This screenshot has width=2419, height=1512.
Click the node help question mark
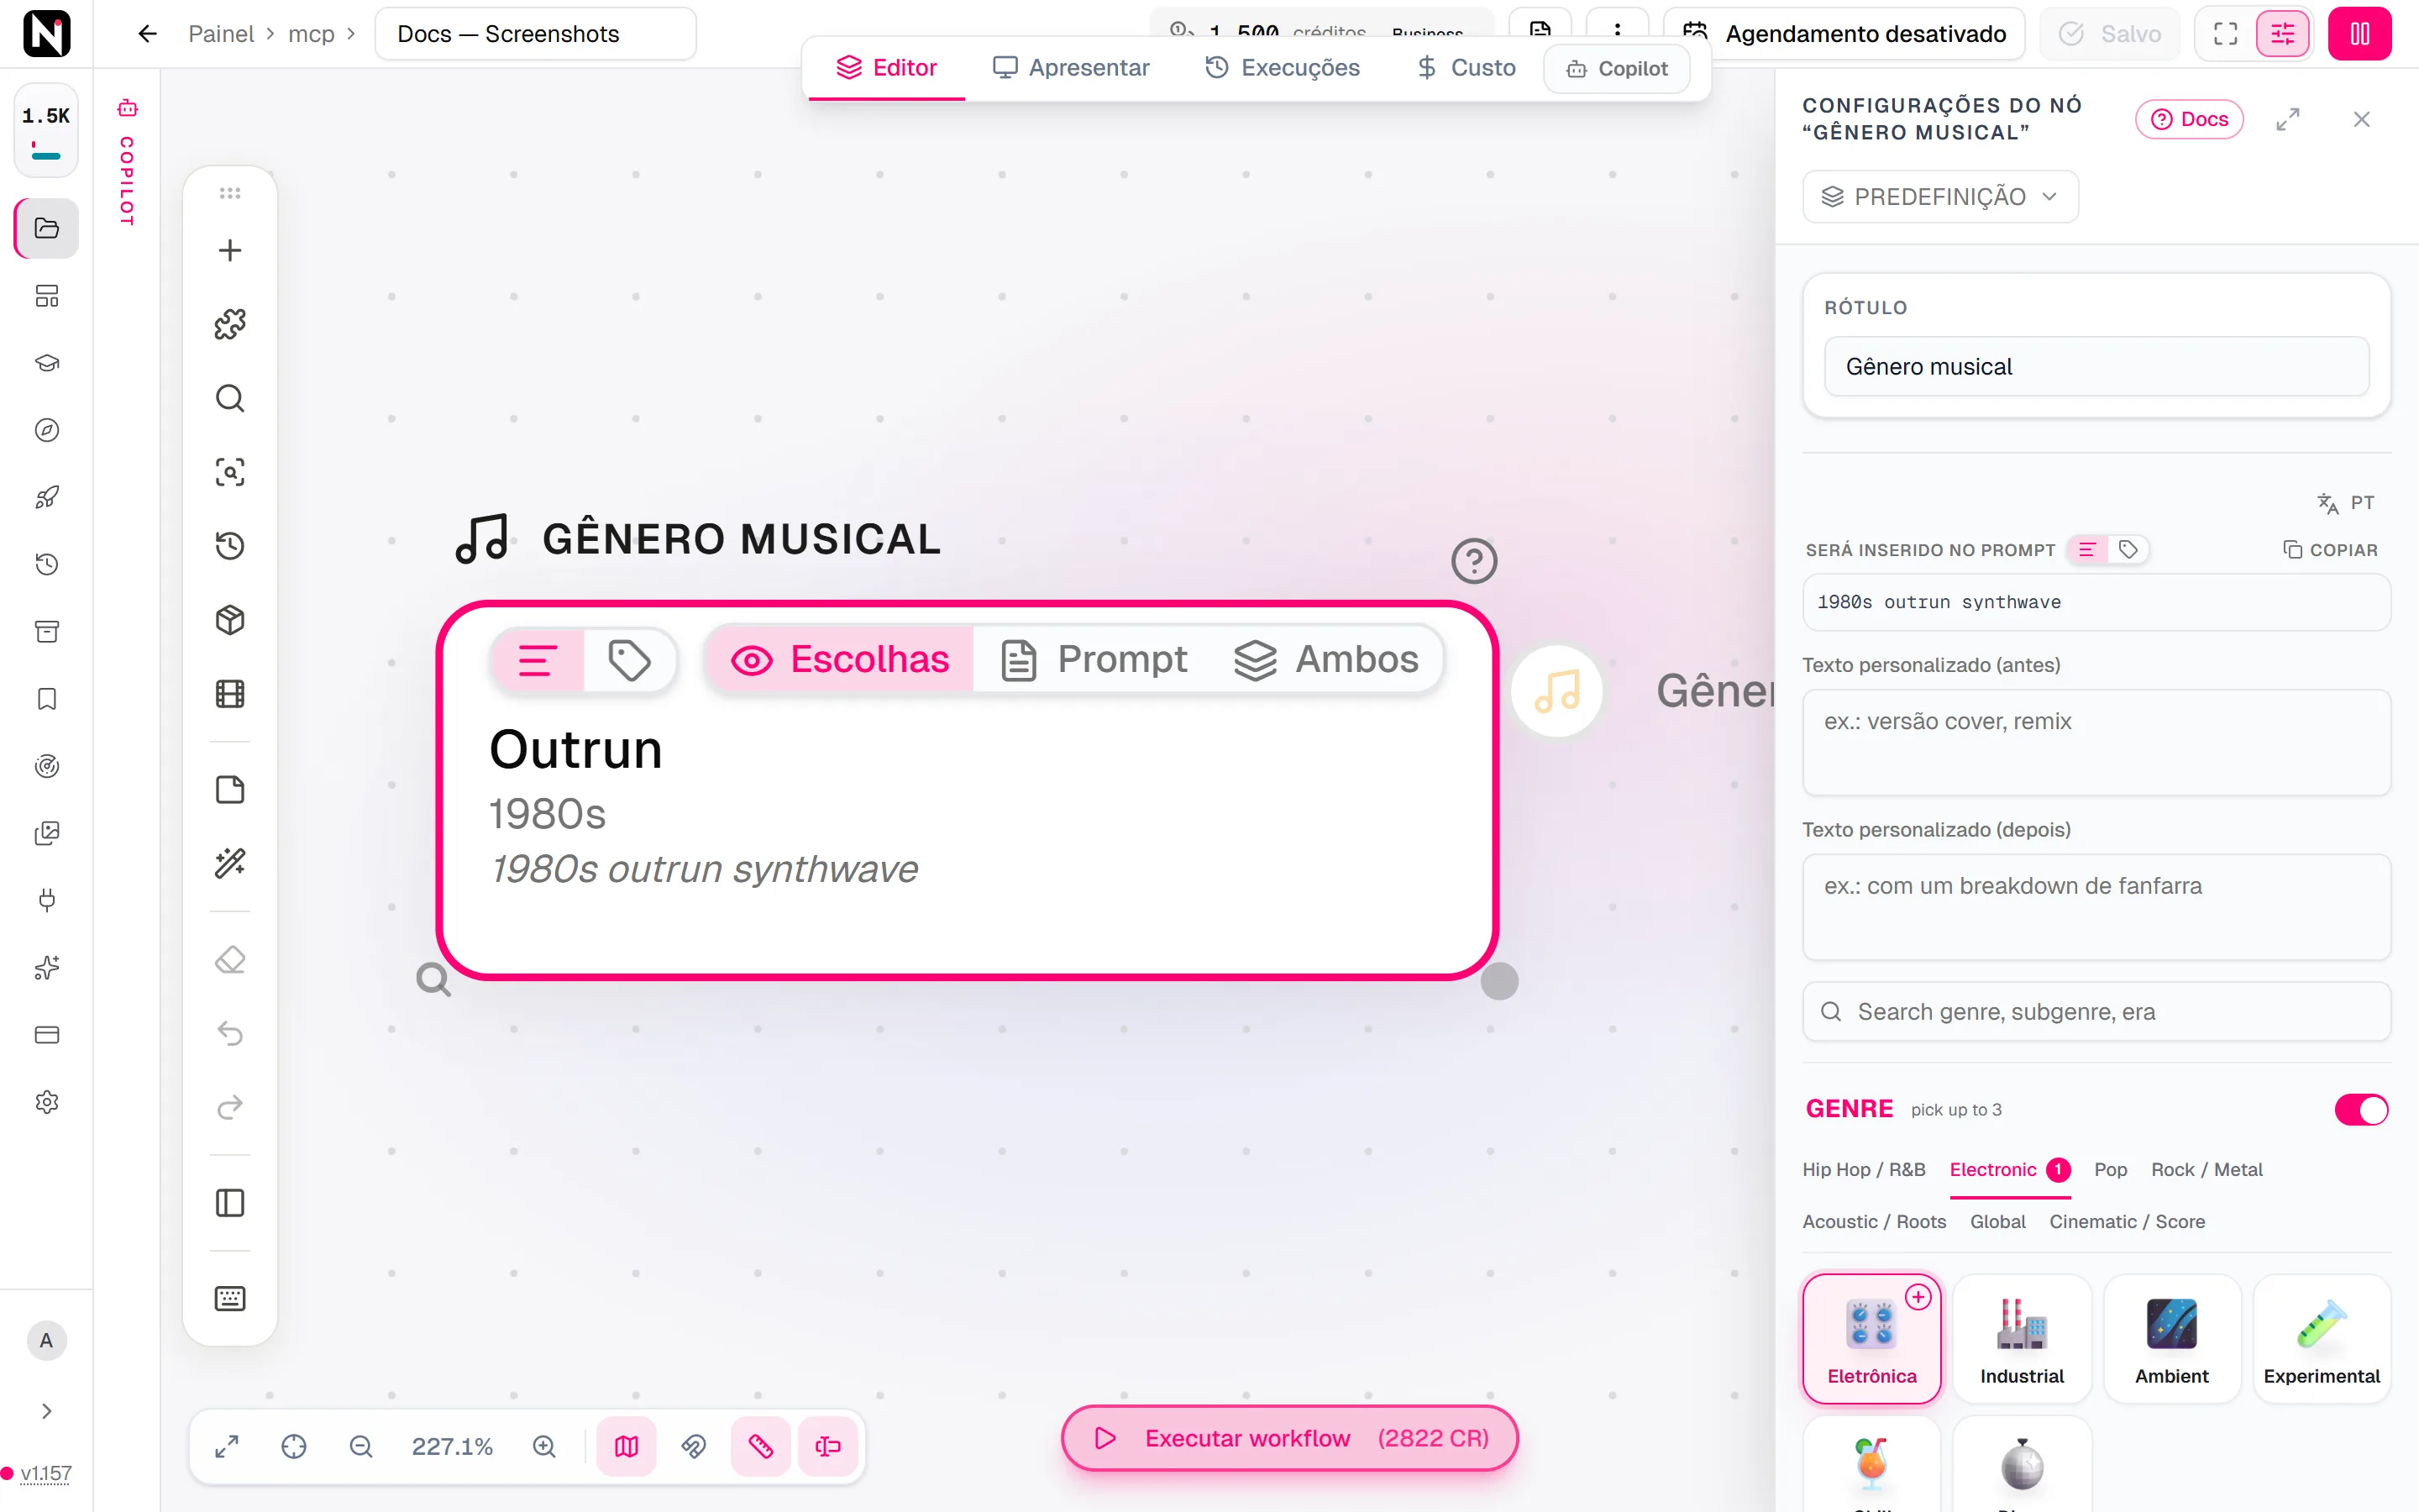1474,561
